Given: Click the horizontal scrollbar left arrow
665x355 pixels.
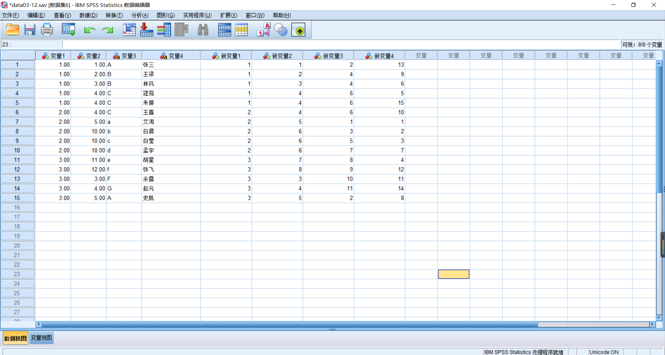Looking at the screenshot, I should (38, 324).
